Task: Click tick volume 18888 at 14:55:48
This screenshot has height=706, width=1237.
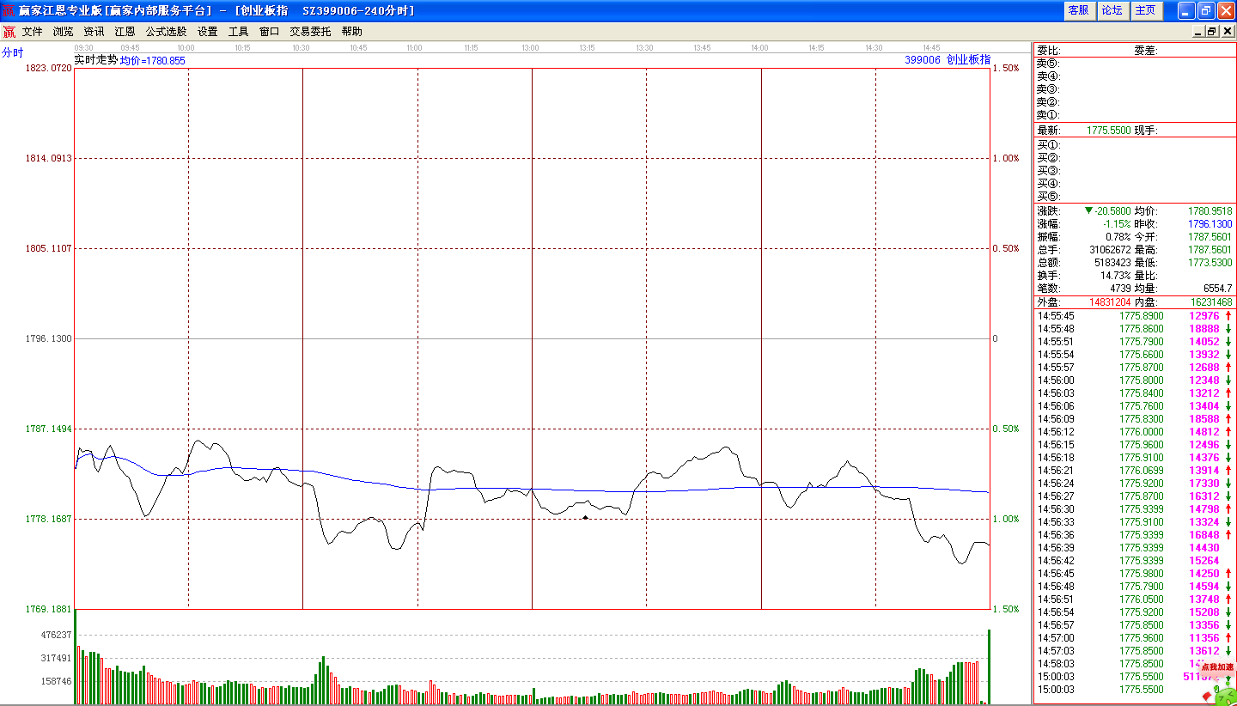Action: pyautogui.click(x=1204, y=329)
